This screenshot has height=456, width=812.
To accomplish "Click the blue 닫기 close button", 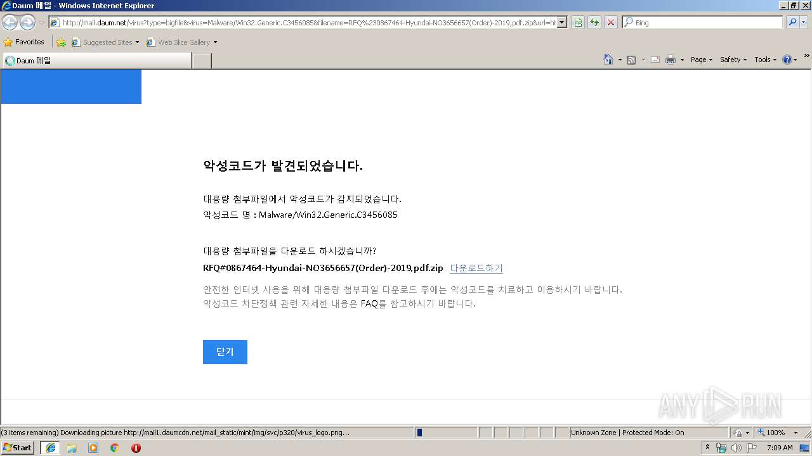I will click(225, 352).
